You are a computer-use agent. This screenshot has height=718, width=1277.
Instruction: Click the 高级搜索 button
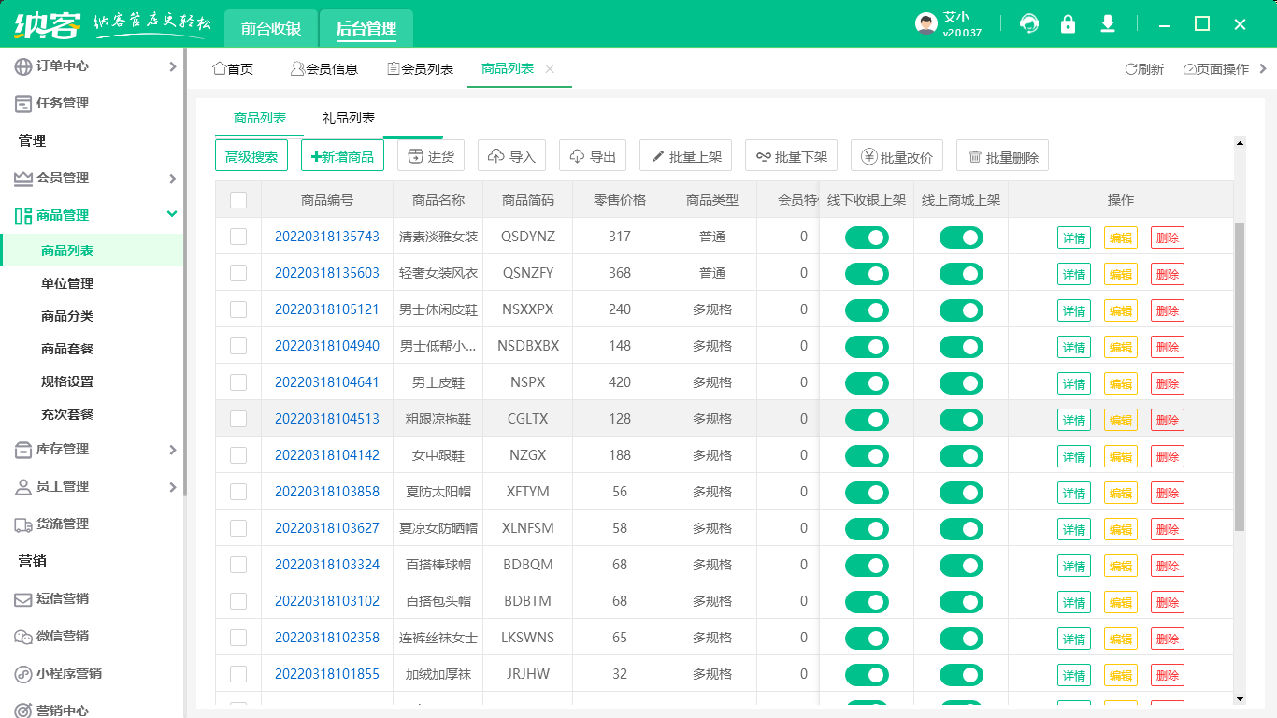click(x=251, y=156)
